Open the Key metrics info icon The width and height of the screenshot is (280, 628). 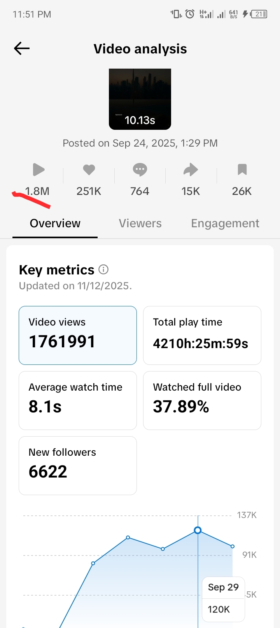103,269
